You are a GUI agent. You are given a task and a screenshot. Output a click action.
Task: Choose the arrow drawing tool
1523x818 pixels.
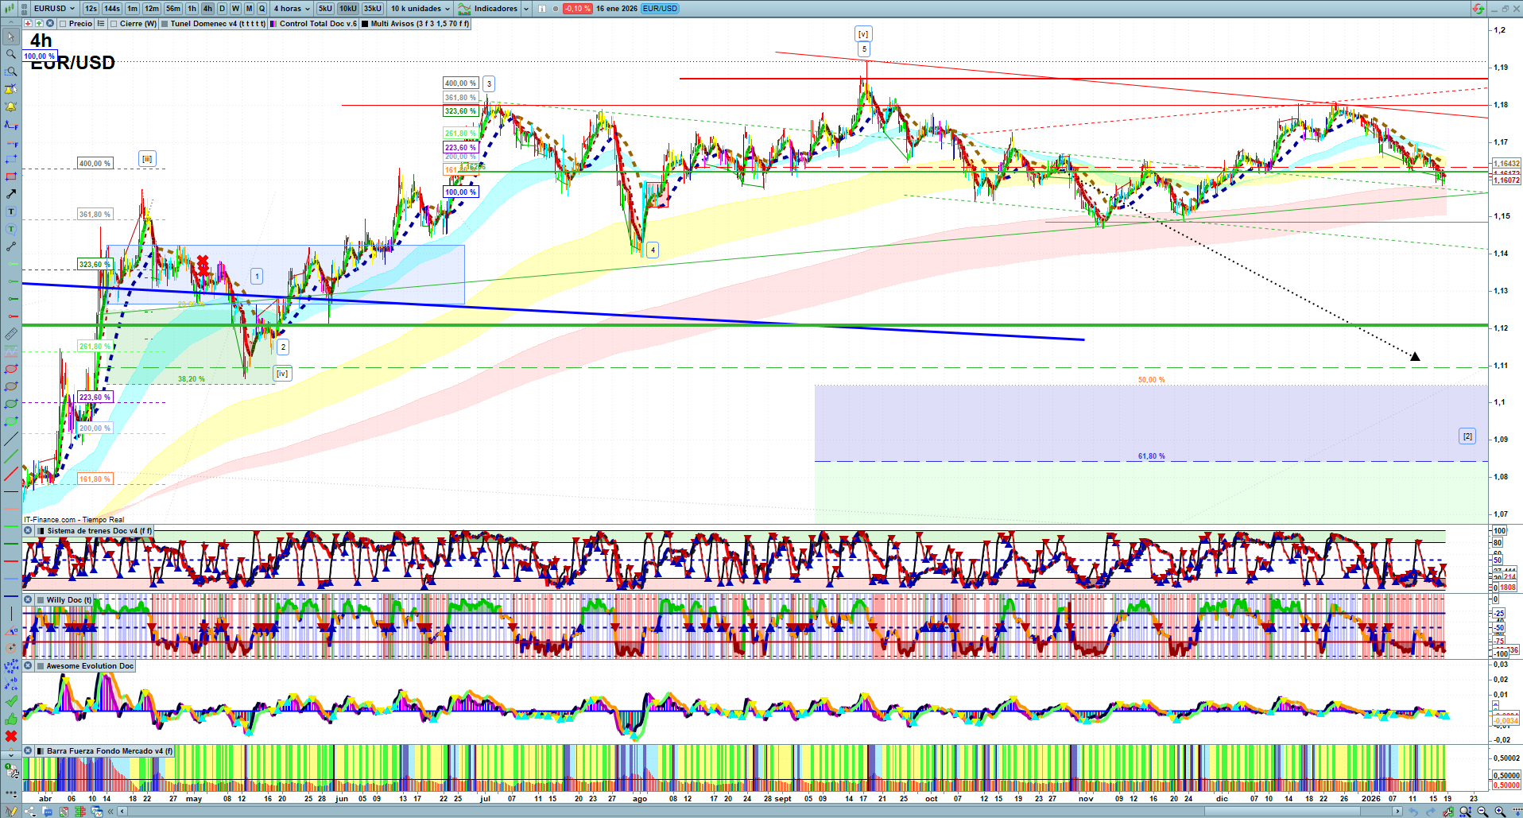[11, 194]
